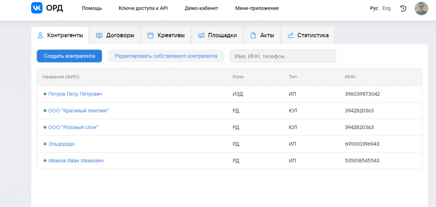Click the Создать контрагента button
Image resolution: width=436 pixels, height=207 pixels.
[69, 56]
